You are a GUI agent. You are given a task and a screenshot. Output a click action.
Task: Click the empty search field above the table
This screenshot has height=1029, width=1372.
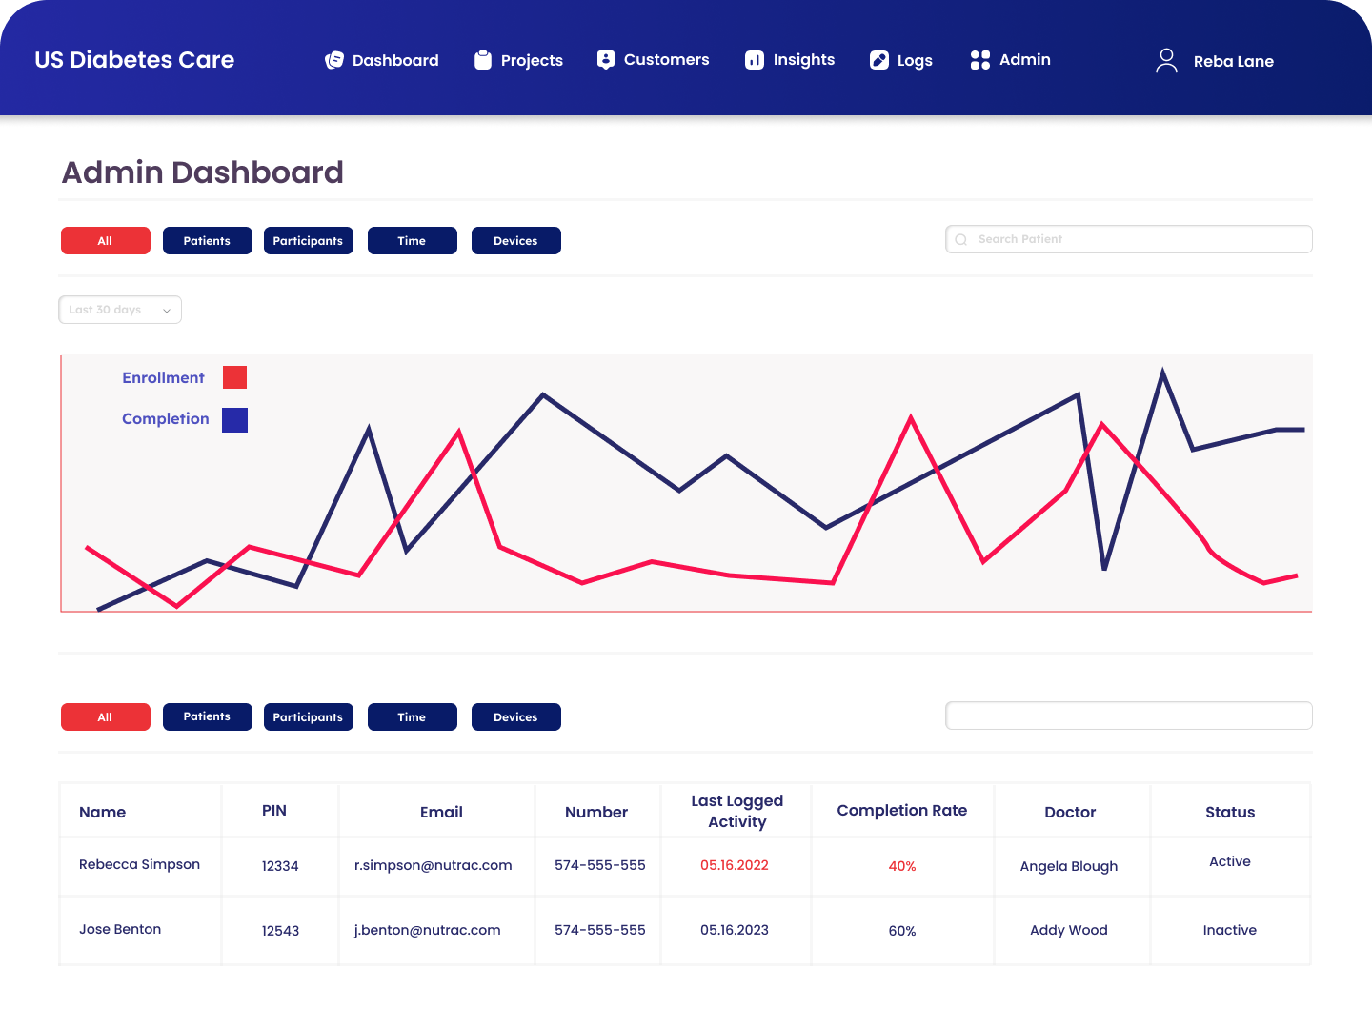coord(1129,716)
